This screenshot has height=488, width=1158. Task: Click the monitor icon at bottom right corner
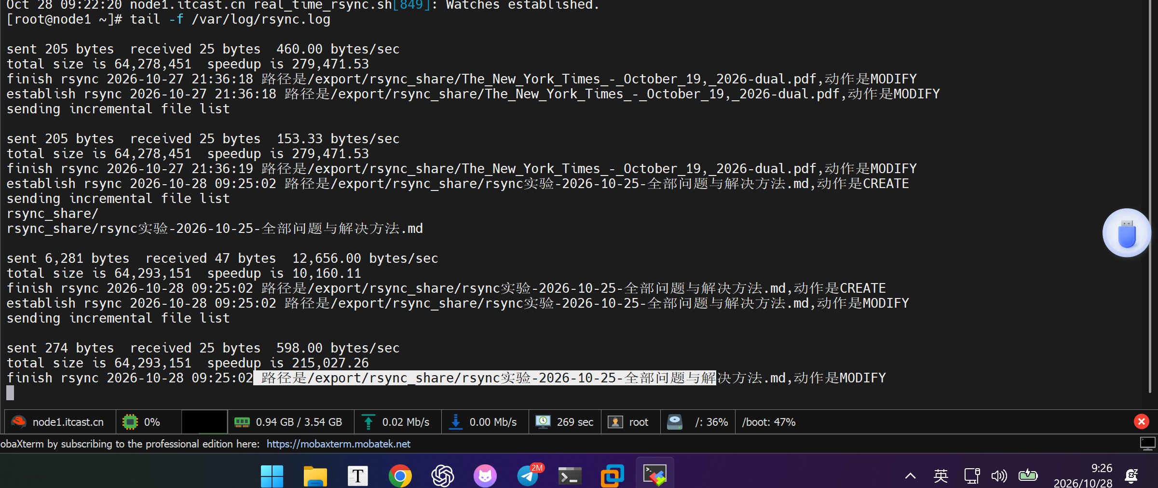pyautogui.click(x=1147, y=443)
